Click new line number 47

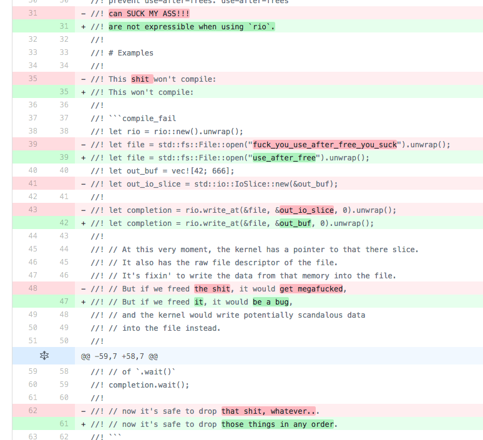[x=64, y=301]
